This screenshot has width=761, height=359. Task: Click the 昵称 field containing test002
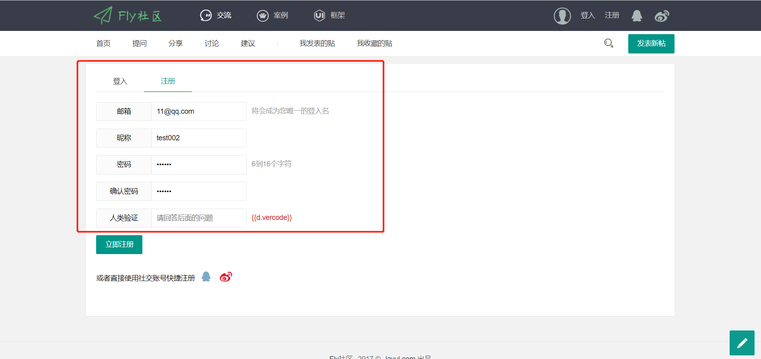[199, 138]
